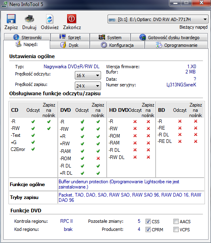
Task: Click the Producent value 4
Action: click(x=139, y=229)
